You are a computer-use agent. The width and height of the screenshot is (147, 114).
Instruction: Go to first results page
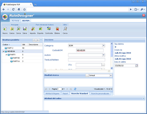click(46, 89)
